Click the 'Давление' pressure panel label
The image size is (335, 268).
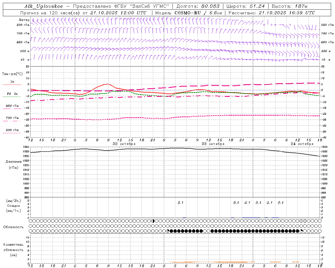pos(14,162)
